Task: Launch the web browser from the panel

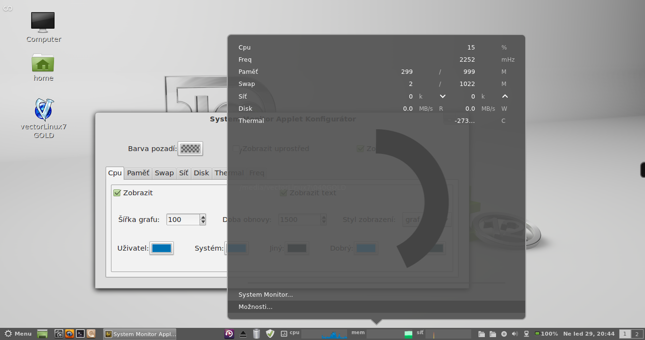Action: point(69,334)
